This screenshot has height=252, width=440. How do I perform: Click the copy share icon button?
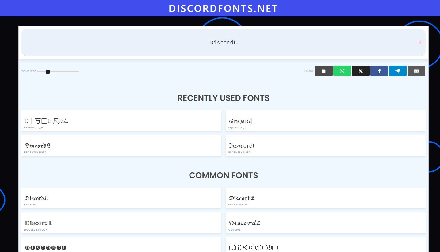tap(324, 71)
